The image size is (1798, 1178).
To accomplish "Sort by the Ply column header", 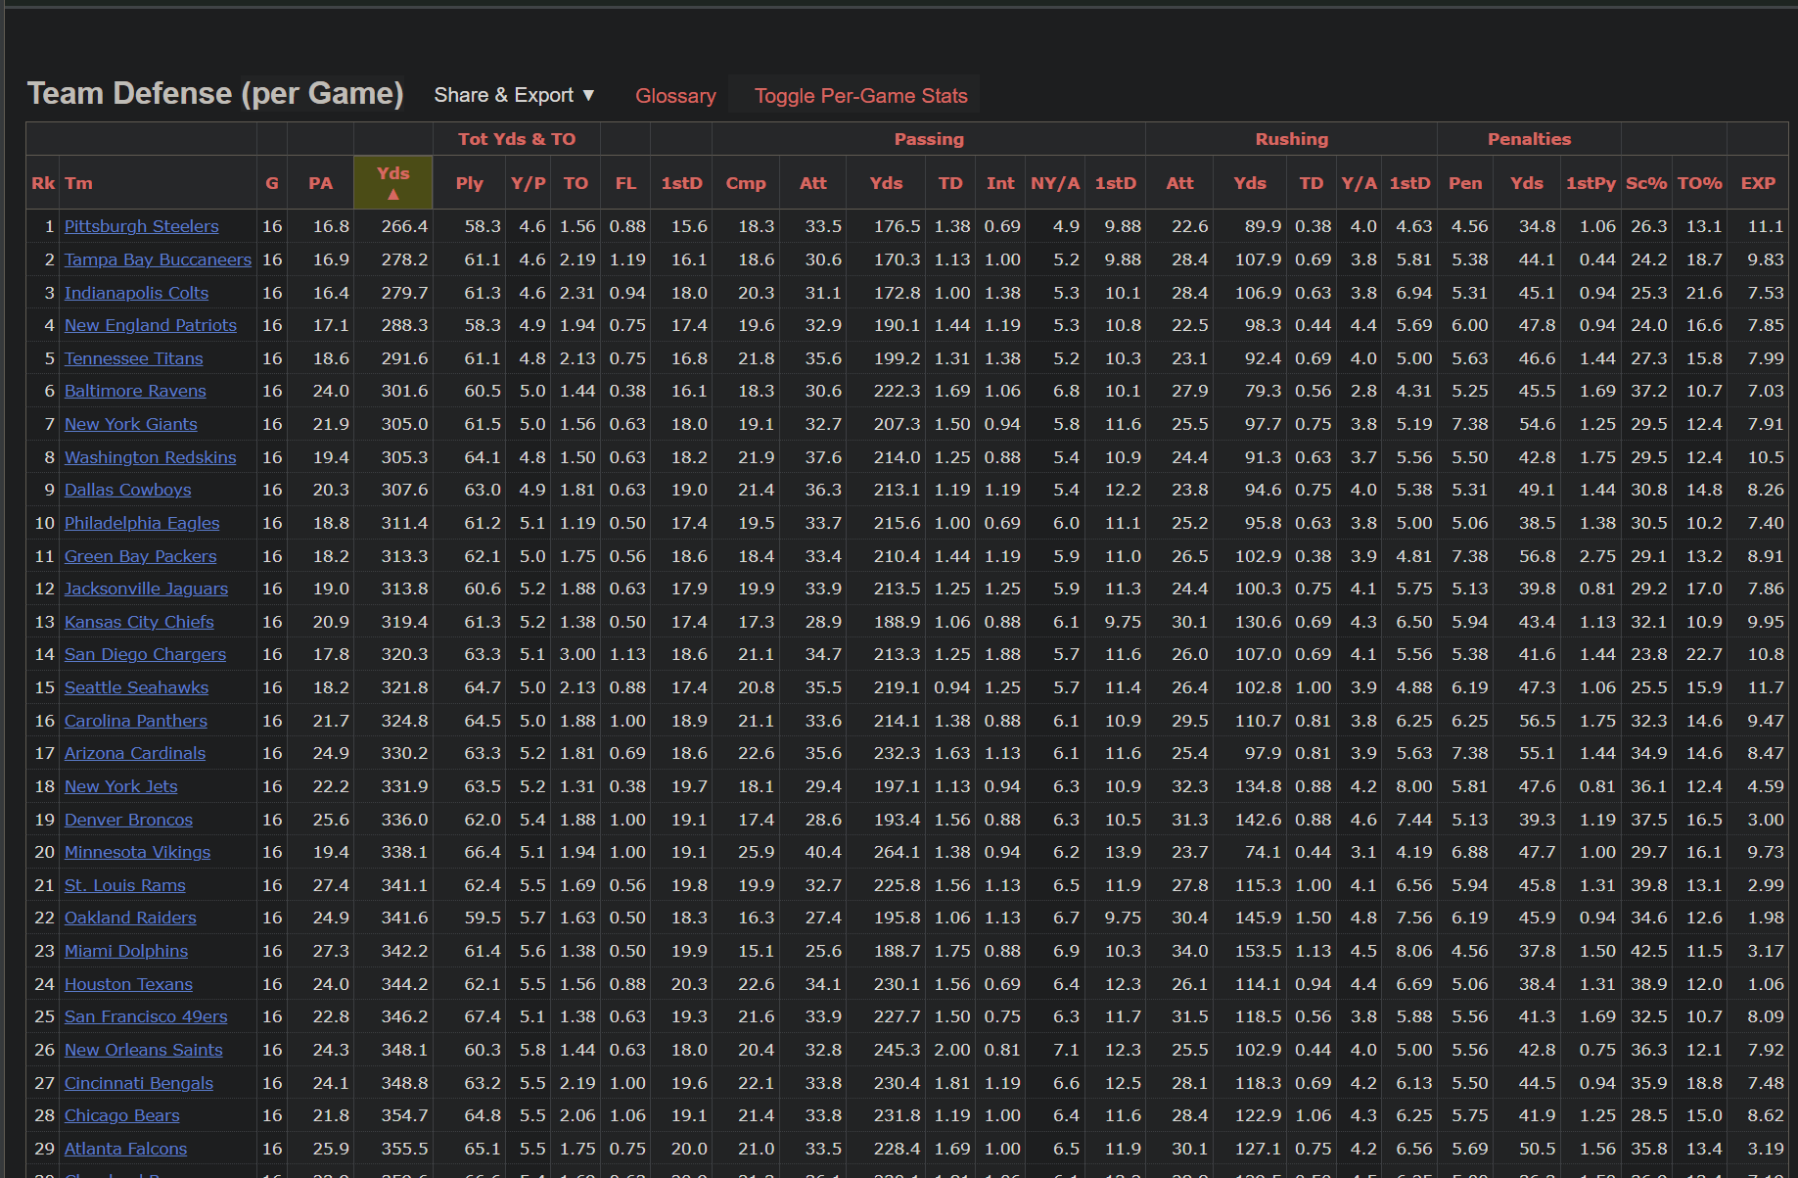I will coord(469,183).
